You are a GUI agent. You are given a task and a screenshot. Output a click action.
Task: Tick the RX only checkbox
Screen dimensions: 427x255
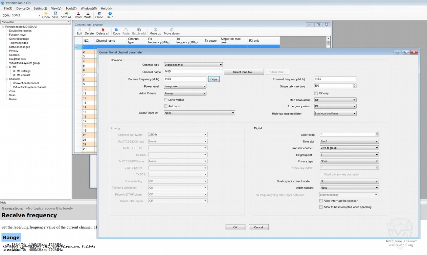(316, 94)
